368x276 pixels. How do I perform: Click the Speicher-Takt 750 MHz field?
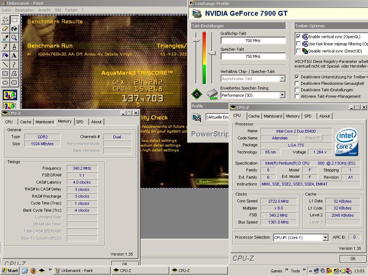click(253, 56)
